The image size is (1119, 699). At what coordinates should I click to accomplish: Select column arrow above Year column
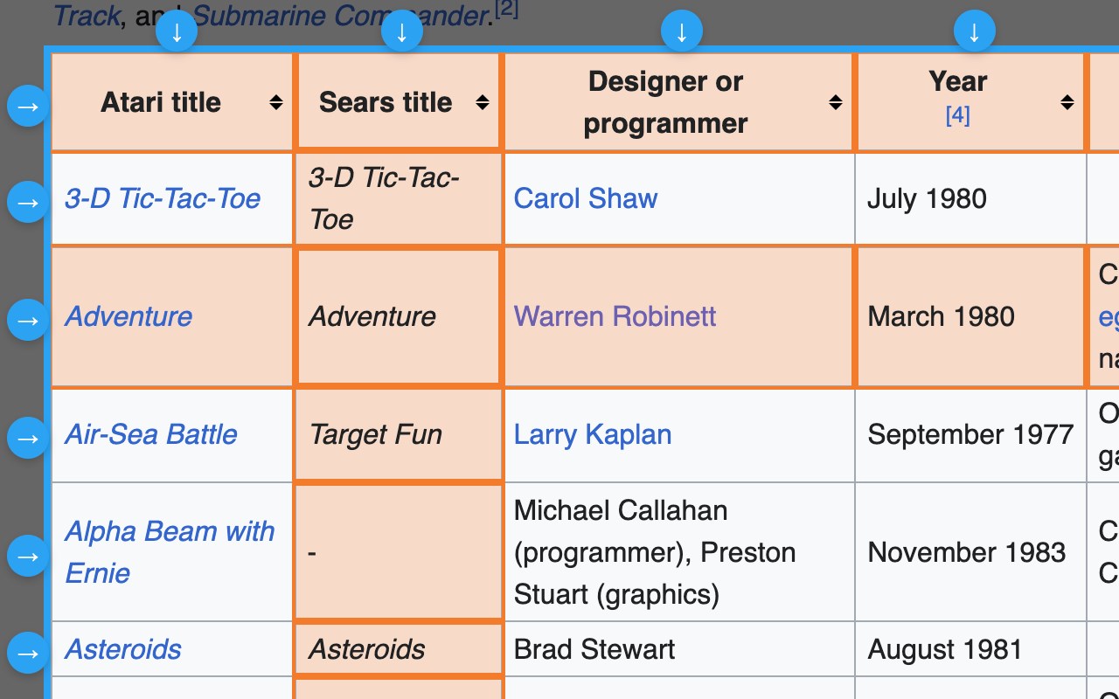coord(974,32)
